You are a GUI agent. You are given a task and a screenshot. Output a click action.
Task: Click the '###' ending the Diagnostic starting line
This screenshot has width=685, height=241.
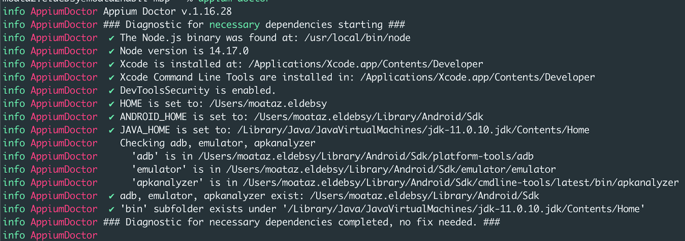[x=396, y=25]
